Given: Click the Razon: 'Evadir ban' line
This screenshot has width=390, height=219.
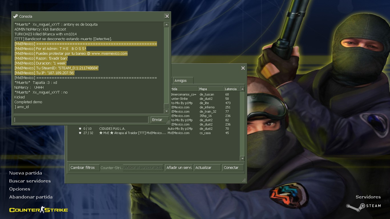Looking at the screenshot, I should click(41, 58).
